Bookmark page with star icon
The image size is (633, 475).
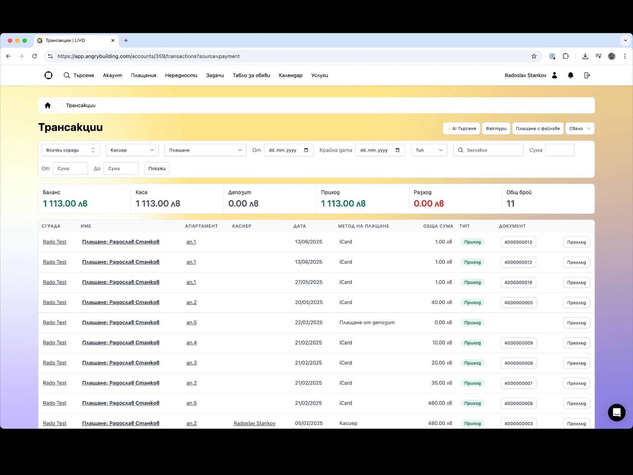[x=534, y=56]
